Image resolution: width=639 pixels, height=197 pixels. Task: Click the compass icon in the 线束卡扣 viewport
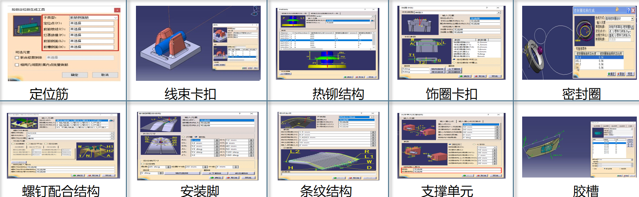tap(256, 10)
